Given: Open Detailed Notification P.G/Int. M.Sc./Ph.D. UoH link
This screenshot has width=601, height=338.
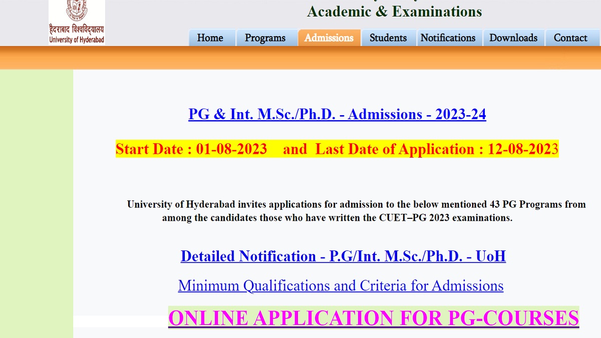Looking at the screenshot, I should tap(343, 256).
